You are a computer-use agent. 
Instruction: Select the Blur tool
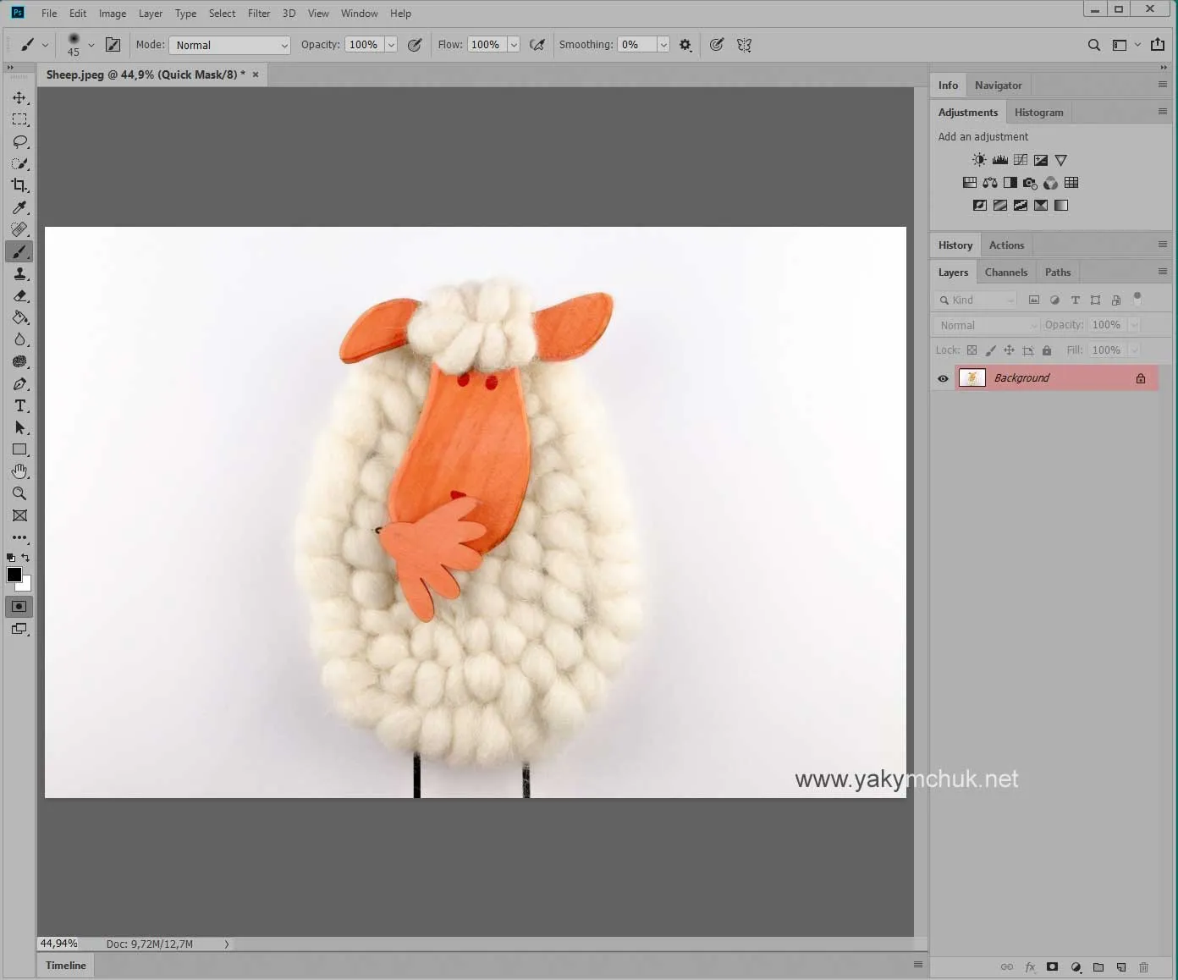pos(19,339)
